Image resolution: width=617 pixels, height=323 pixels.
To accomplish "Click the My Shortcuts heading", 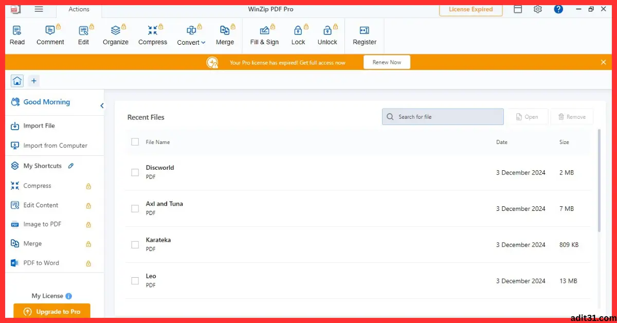I will (43, 166).
